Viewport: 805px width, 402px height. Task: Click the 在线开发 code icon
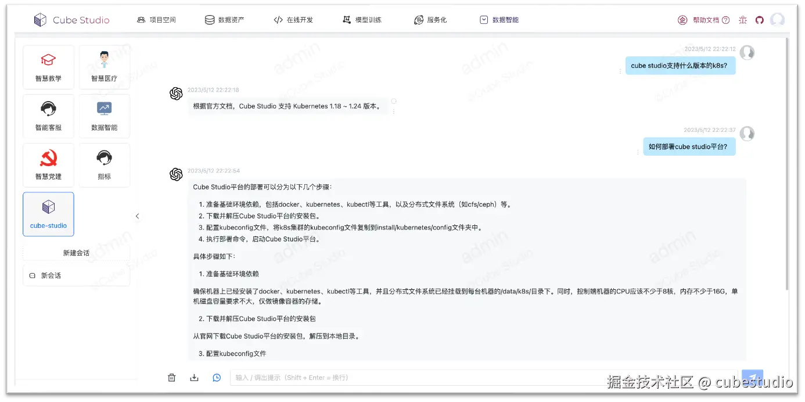point(278,20)
